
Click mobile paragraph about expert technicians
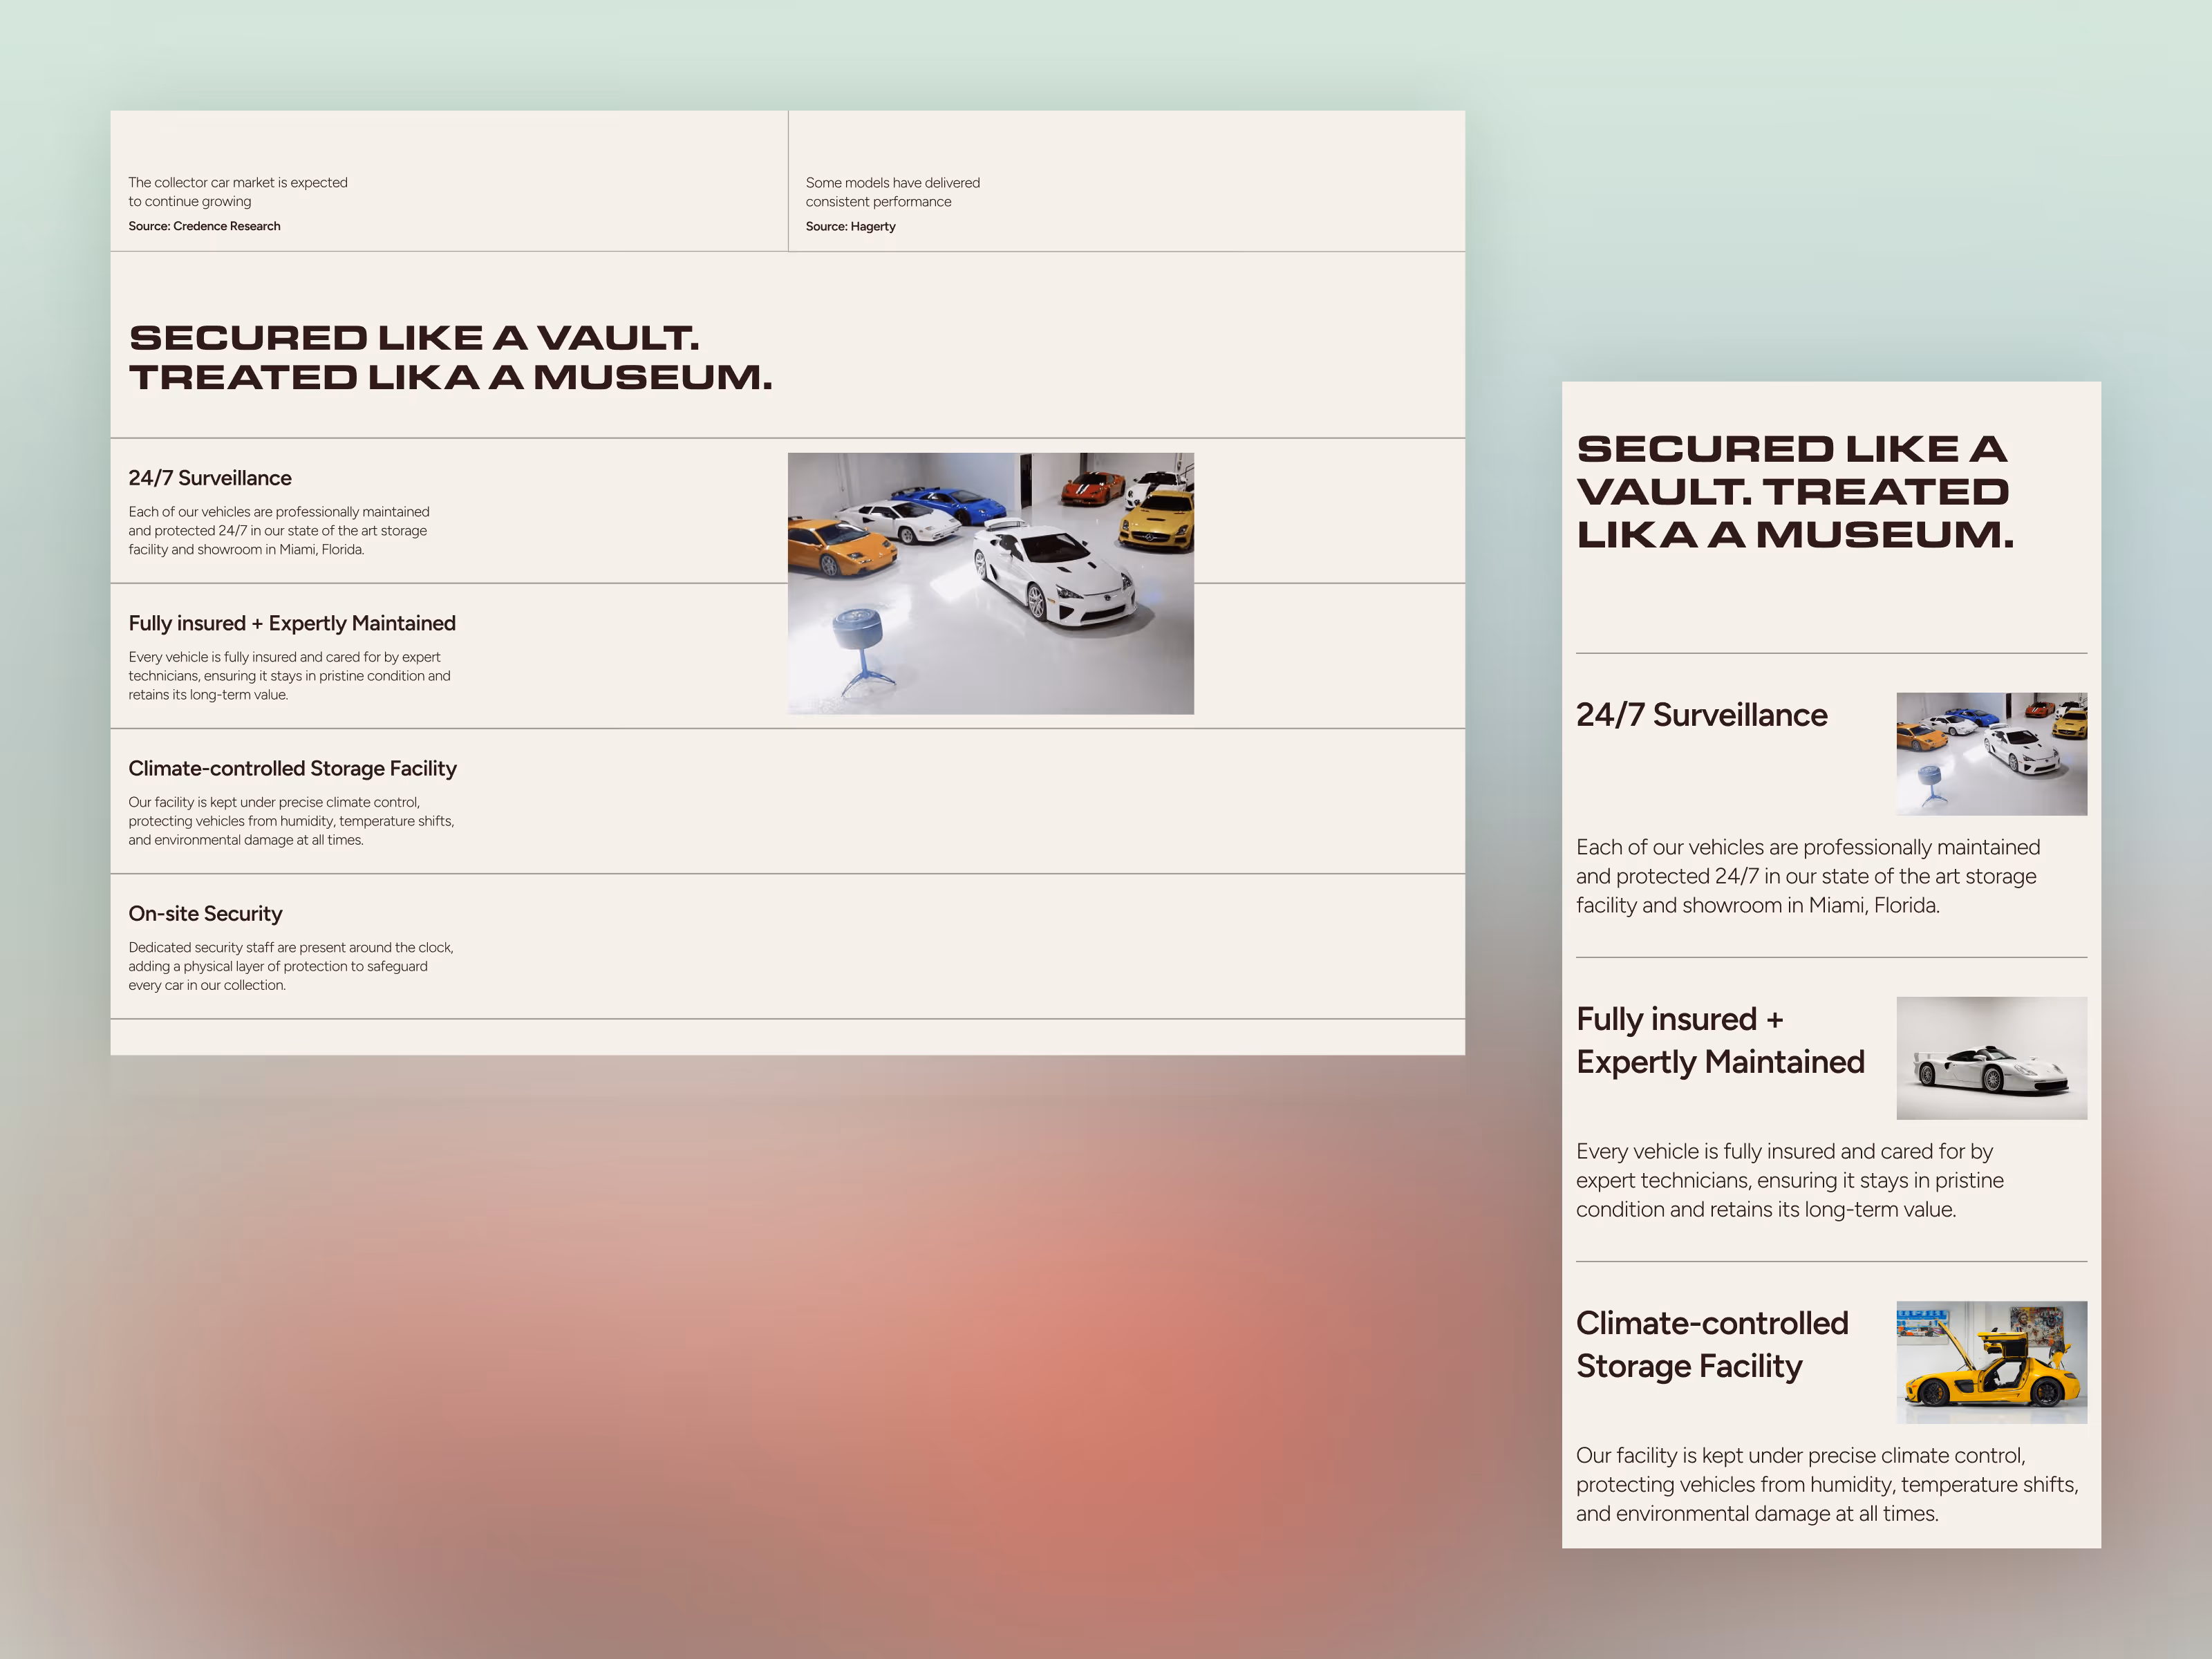click(1789, 1180)
